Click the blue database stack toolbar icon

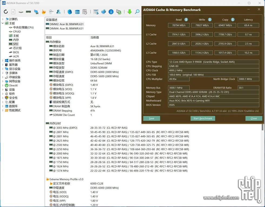tap(77, 12)
